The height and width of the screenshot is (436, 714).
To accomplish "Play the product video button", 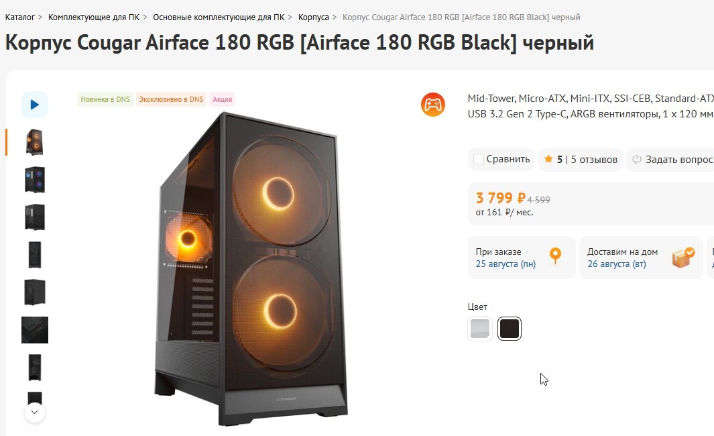I will pyautogui.click(x=35, y=105).
